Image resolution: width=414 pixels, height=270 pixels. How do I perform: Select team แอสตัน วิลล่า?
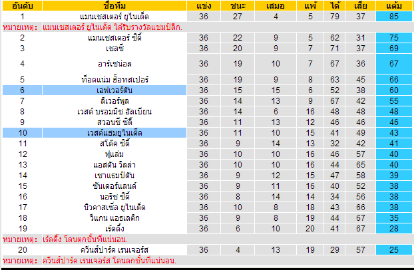click(114, 165)
